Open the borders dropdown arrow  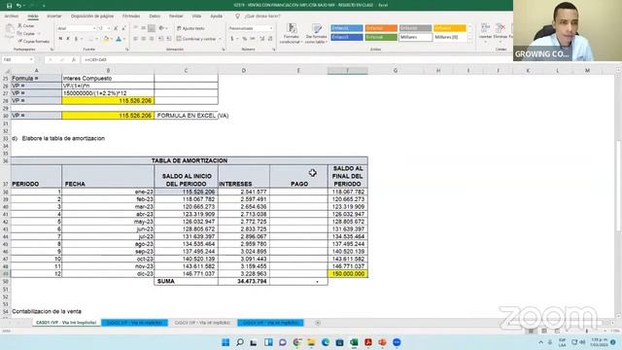pos(96,39)
